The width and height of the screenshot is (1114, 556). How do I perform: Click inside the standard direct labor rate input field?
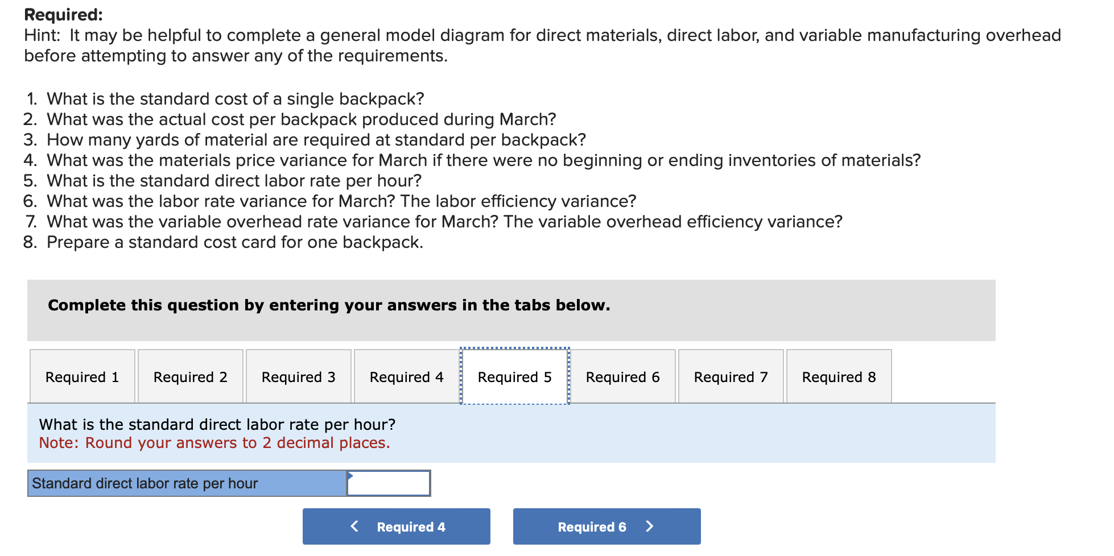tap(390, 483)
